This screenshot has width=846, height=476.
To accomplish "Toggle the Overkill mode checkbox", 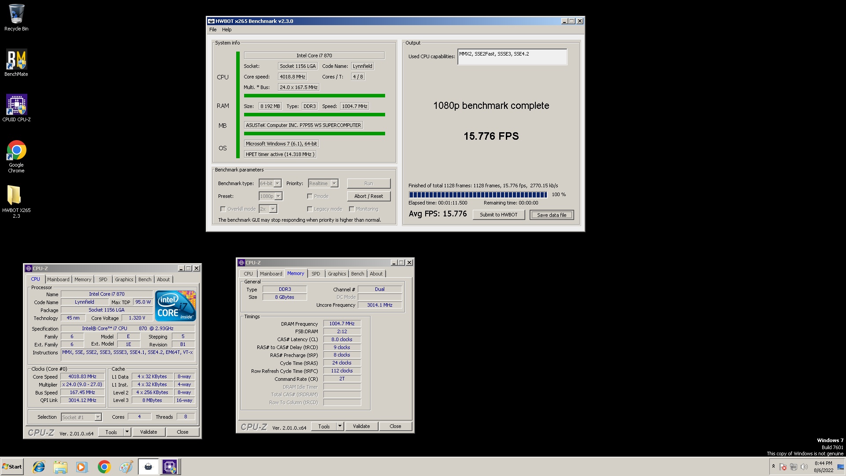I will [223, 209].
